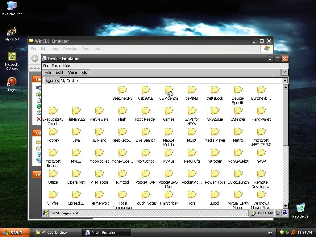This screenshot has height=237, width=316.
Task: Switch to Device Emulator taskbar button
Action: coord(107,233)
